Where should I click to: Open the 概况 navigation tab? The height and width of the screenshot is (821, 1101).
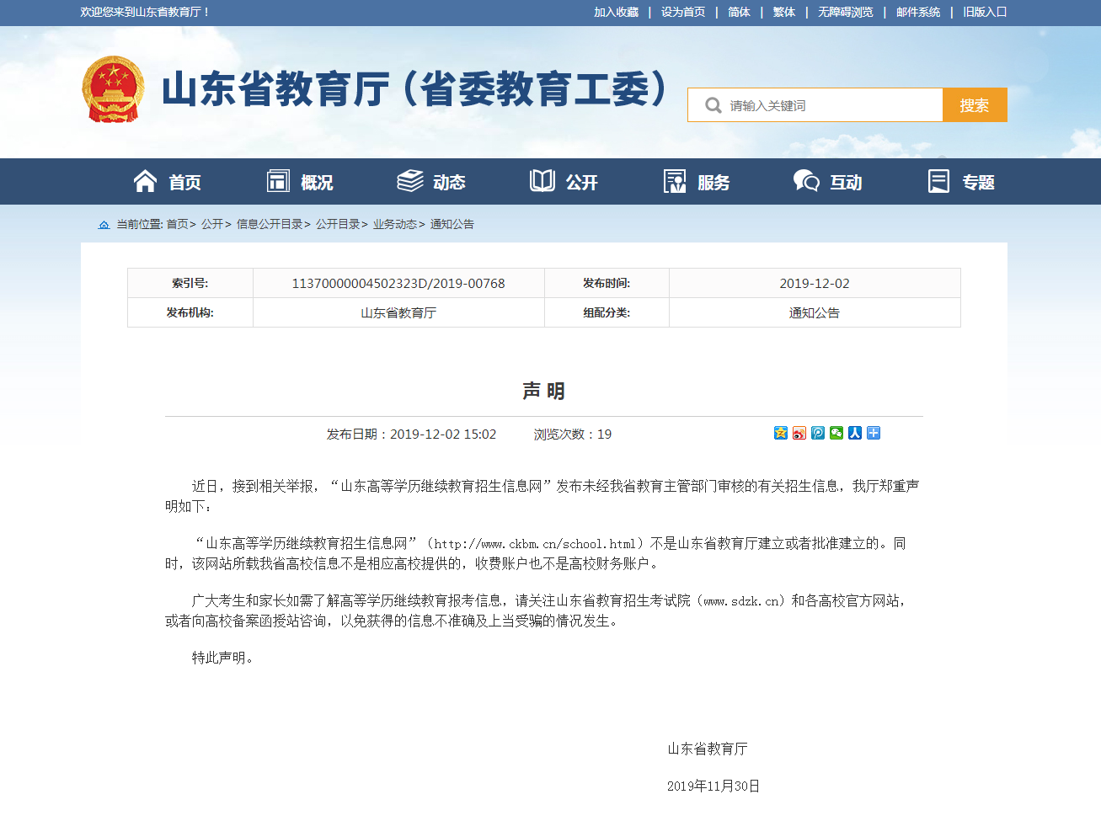point(300,182)
